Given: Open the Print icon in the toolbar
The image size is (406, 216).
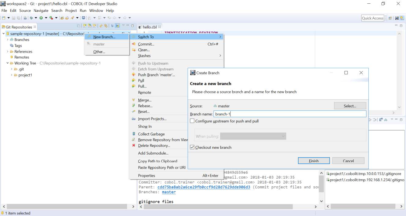Looking at the screenshot, I should (x=25, y=18).
